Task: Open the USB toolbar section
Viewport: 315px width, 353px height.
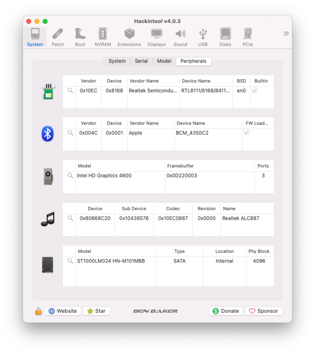Action: (203, 38)
